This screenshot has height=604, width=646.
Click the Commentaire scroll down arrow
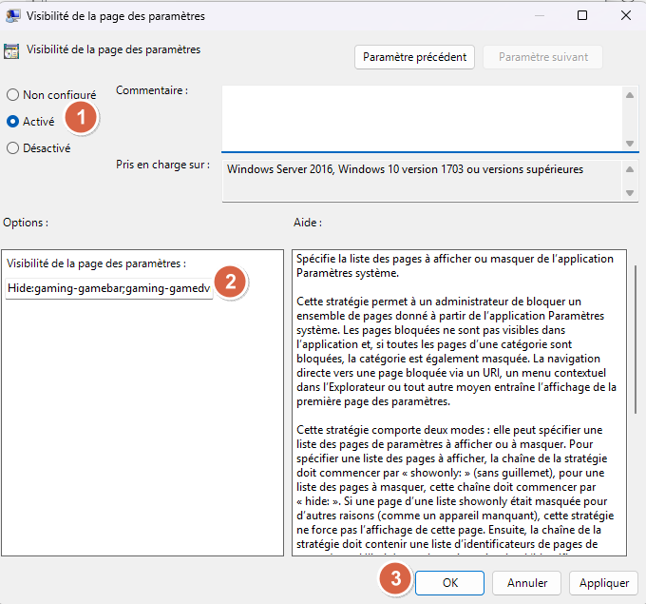[630, 144]
